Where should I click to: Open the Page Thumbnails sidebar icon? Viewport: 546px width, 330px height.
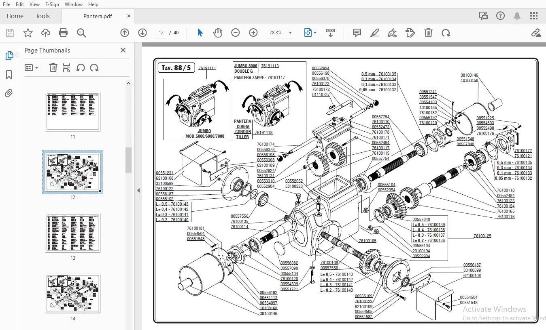(x=9, y=56)
